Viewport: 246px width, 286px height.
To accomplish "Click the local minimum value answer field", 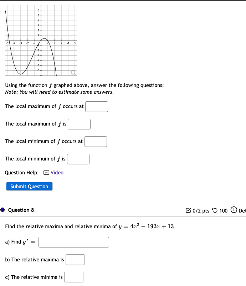I will [x=78, y=159].
